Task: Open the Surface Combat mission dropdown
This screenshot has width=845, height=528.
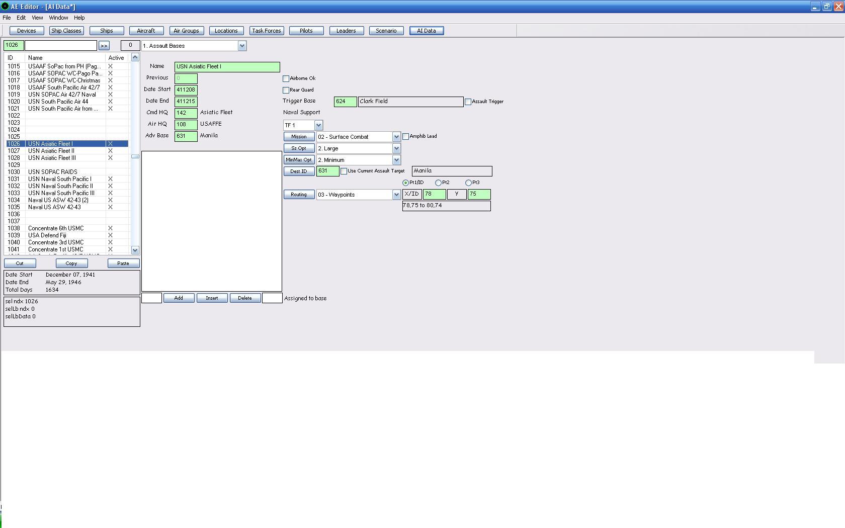Action: tap(396, 137)
